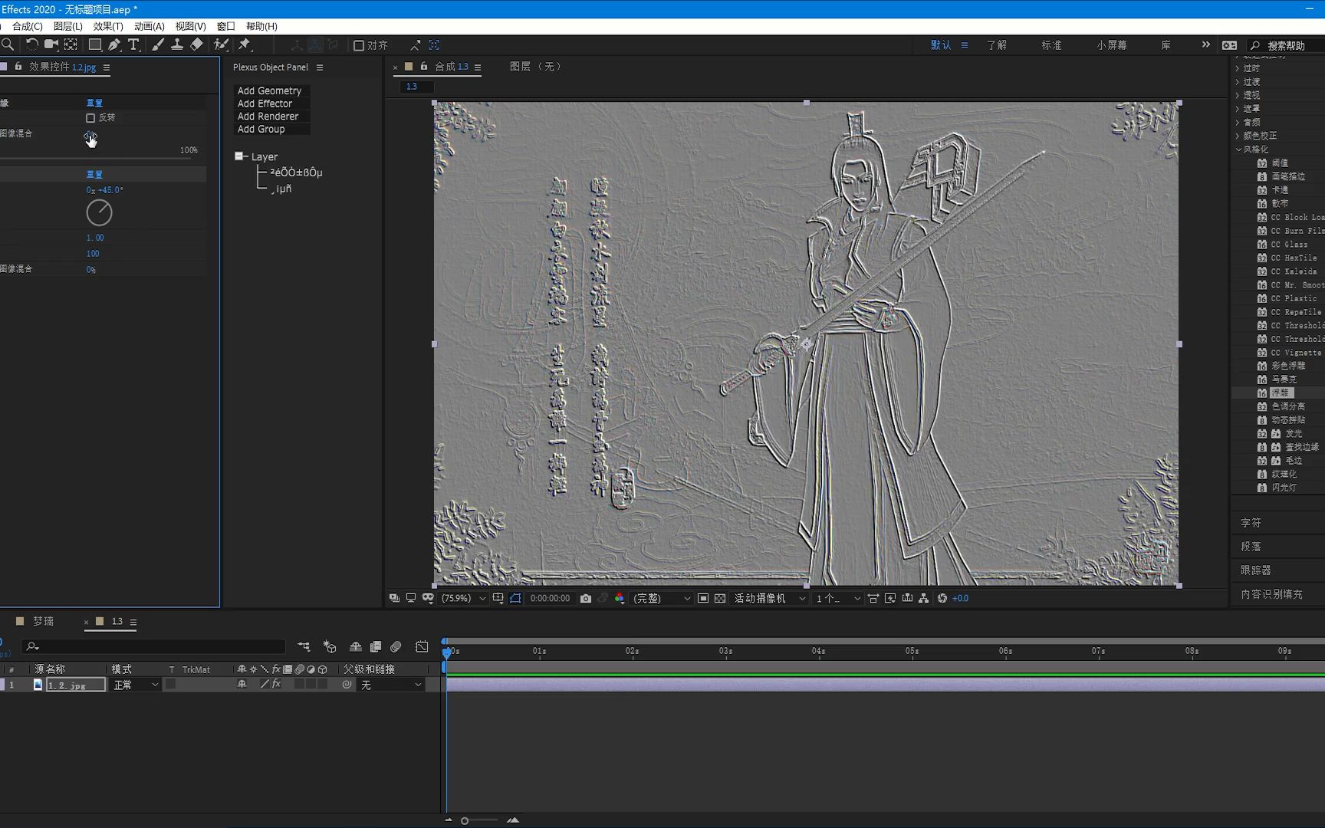Viewport: 1325px width, 828px height.
Task: Click the parent pick whip for 1_2.jpg
Action: pyautogui.click(x=347, y=684)
